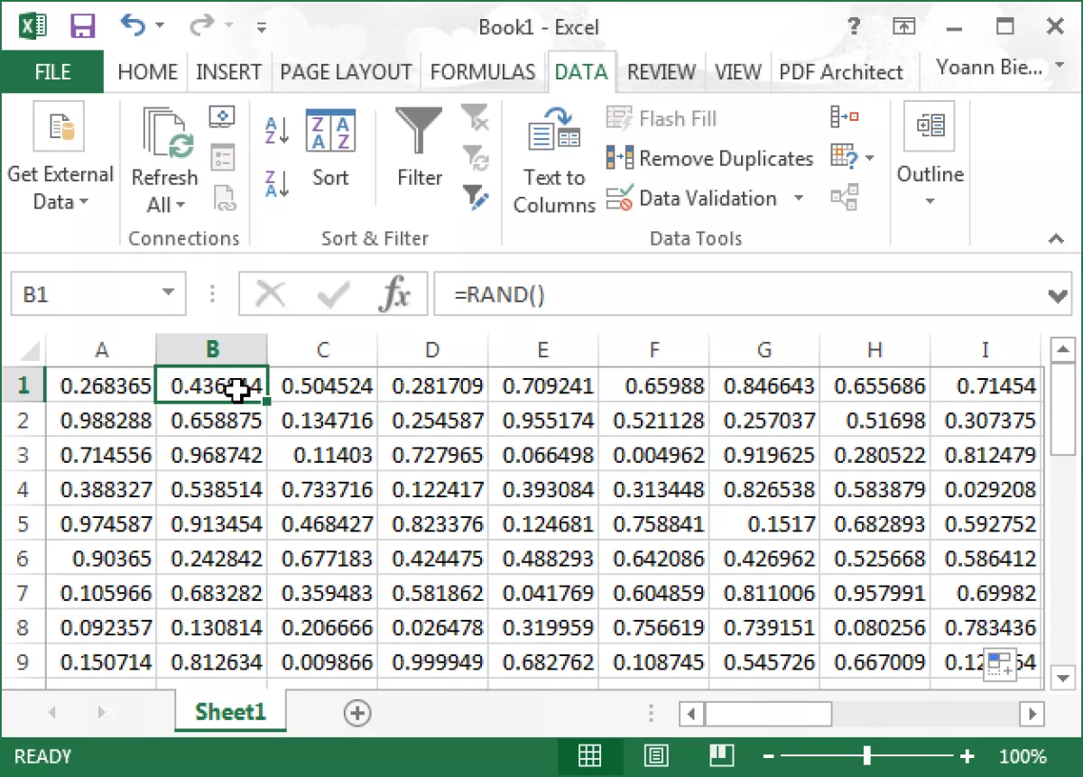The width and height of the screenshot is (1083, 777).
Task: Switch to the INSERT tab
Action: 228,72
